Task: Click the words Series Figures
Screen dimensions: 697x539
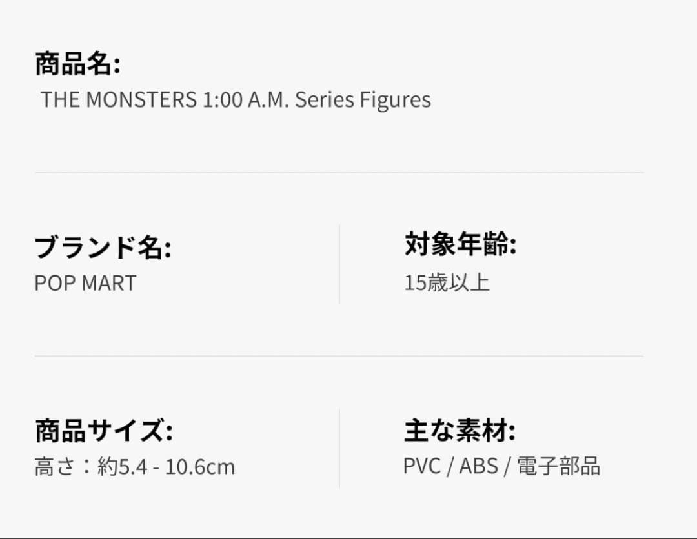Action: (x=363, y=100)
